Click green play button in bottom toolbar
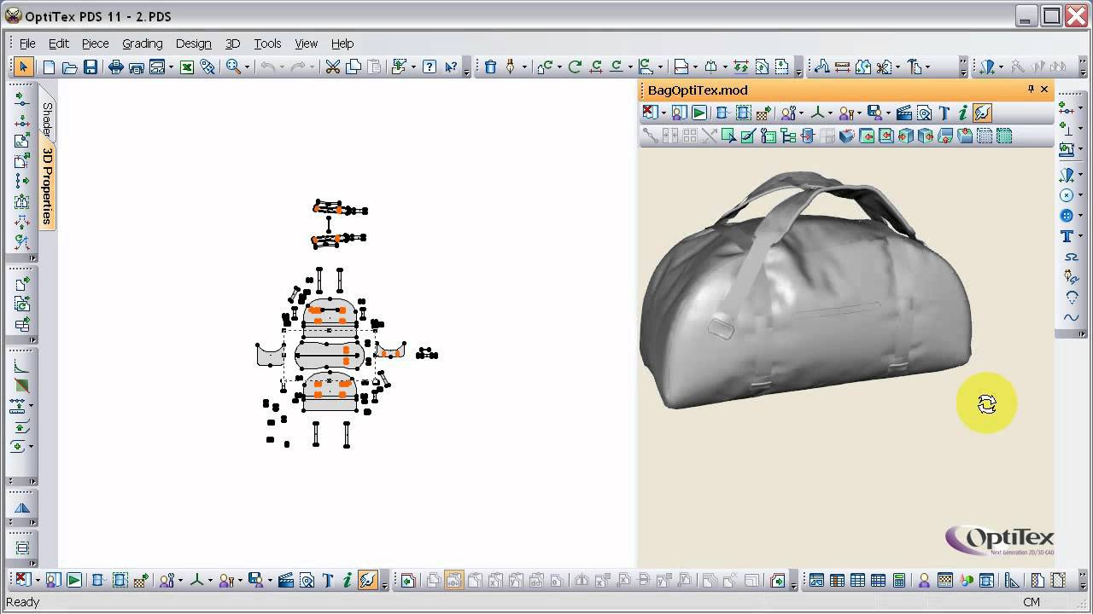 coord(74,581)
